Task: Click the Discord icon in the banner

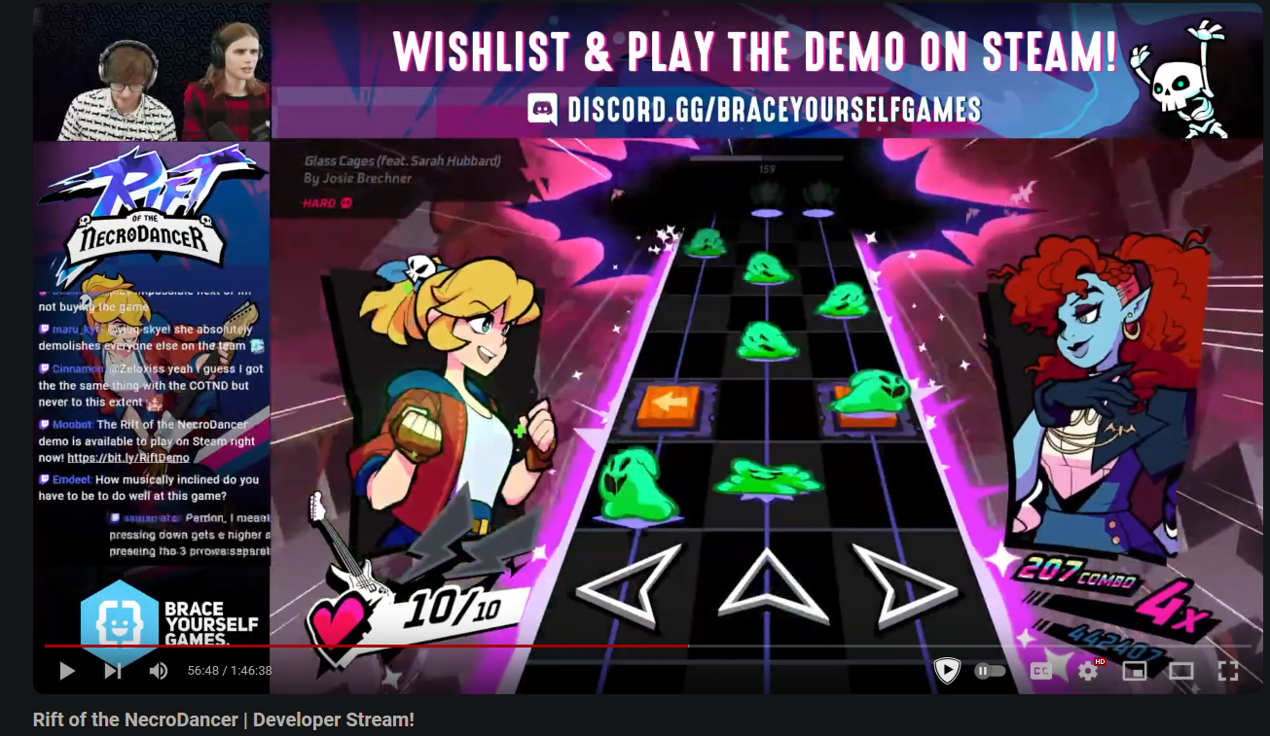Action: [x=542, y=110]
